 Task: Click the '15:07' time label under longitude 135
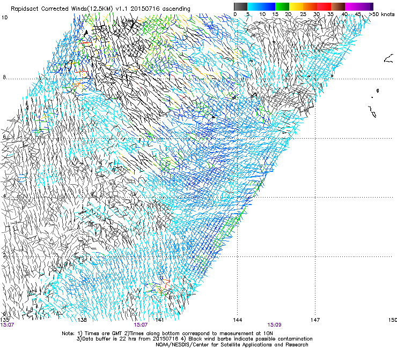click(x=7, y=325)
